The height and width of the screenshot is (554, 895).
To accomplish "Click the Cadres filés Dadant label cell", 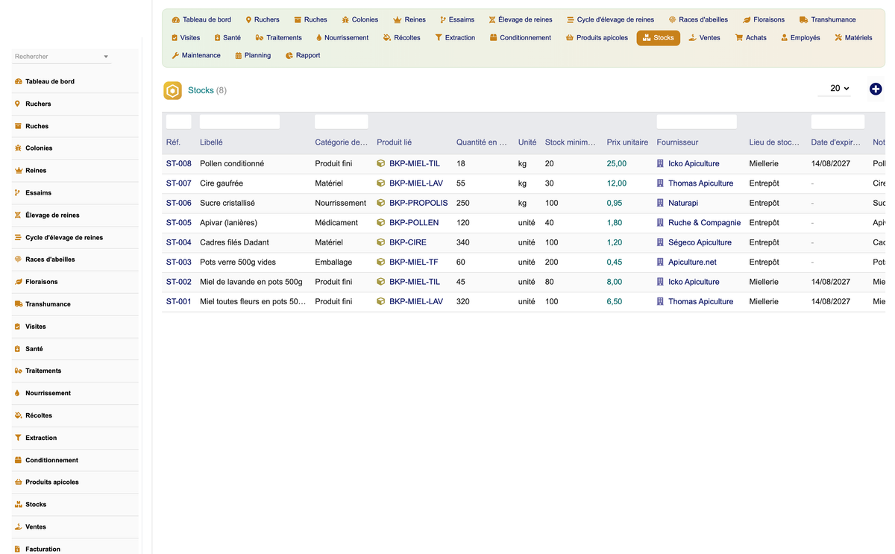I will [234, 242].
